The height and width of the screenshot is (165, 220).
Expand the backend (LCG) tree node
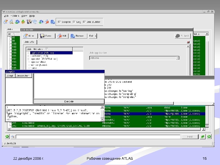coord(28,56)
